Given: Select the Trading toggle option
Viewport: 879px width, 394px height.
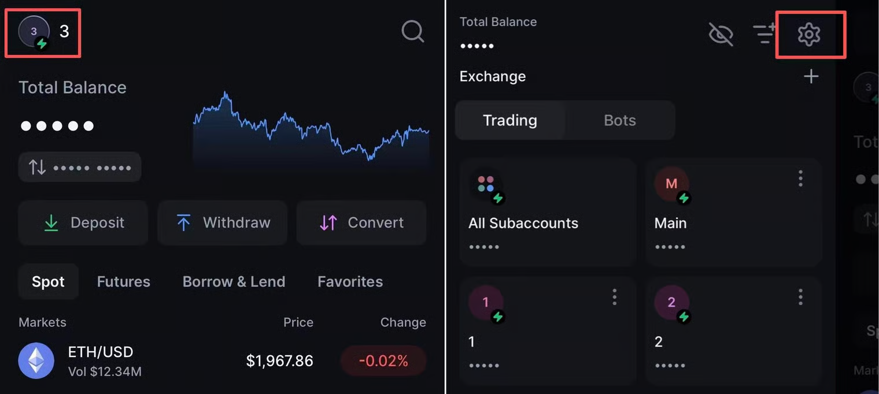Looking at the screenshot, I should [509, 120].
